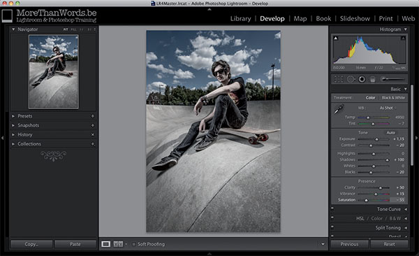
Task: Select the Before/After YY view icon
Action: coord(118,244)
